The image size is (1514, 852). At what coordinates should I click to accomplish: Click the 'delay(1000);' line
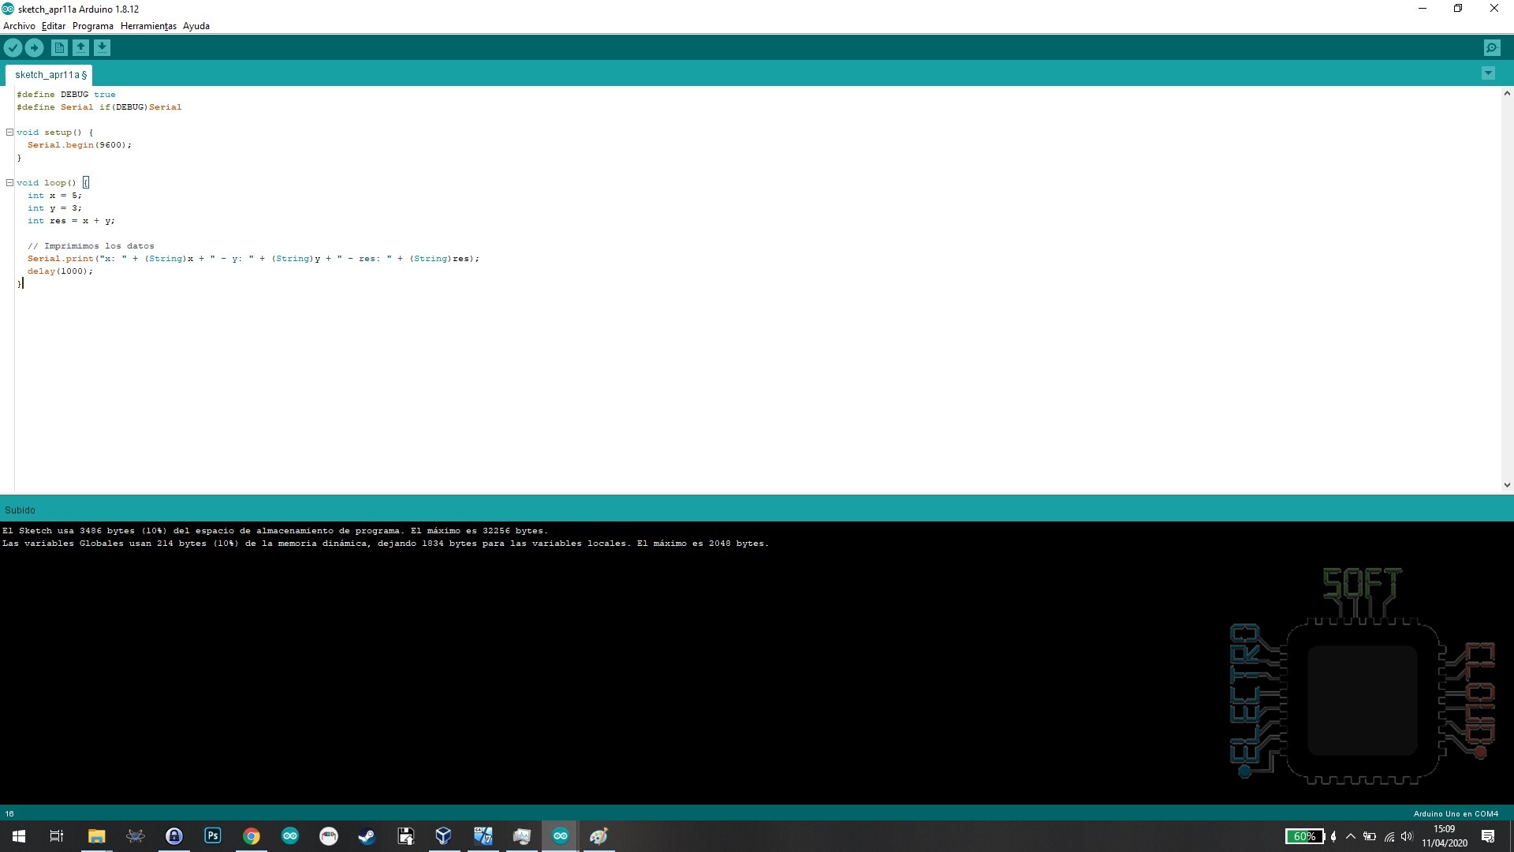60,271
